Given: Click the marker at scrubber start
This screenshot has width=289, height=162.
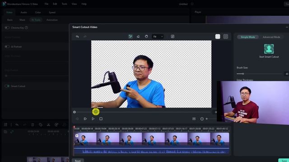Looking at the screenshot, I should click(75, 112).
